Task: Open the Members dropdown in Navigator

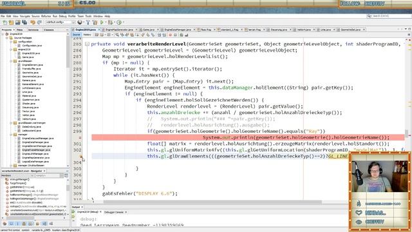Action: click(x=17, y=175)
